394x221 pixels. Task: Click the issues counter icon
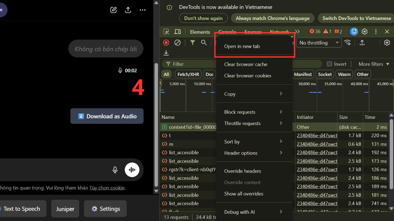pos(339,31)
